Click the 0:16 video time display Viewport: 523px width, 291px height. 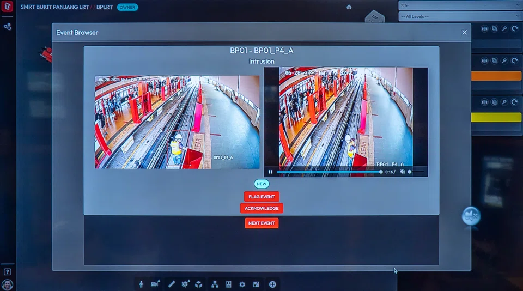point(389,172)
